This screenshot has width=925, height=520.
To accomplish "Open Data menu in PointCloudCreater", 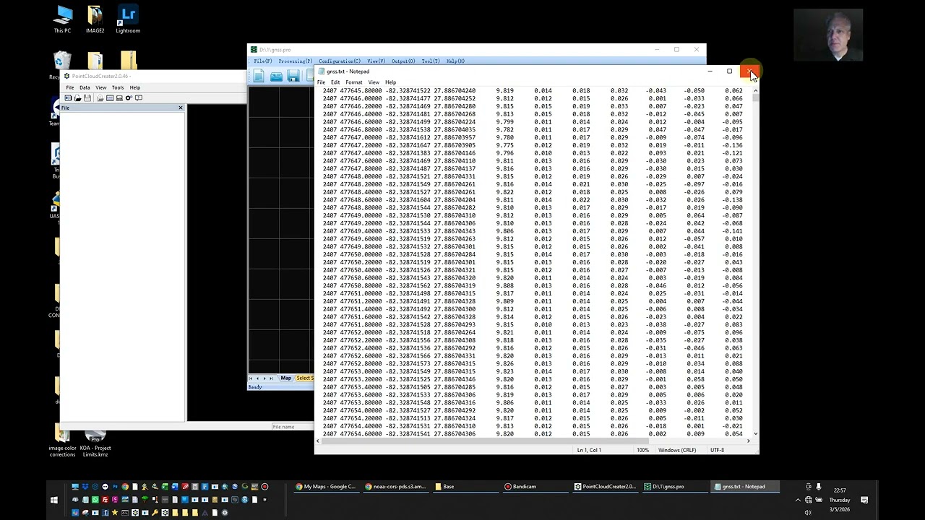I will 85,87.
